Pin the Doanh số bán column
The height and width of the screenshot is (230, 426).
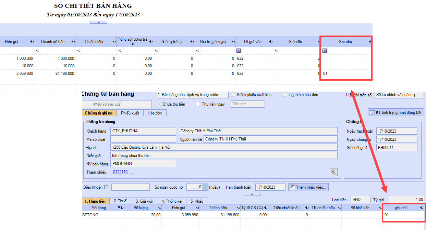[x=73, y=42]
